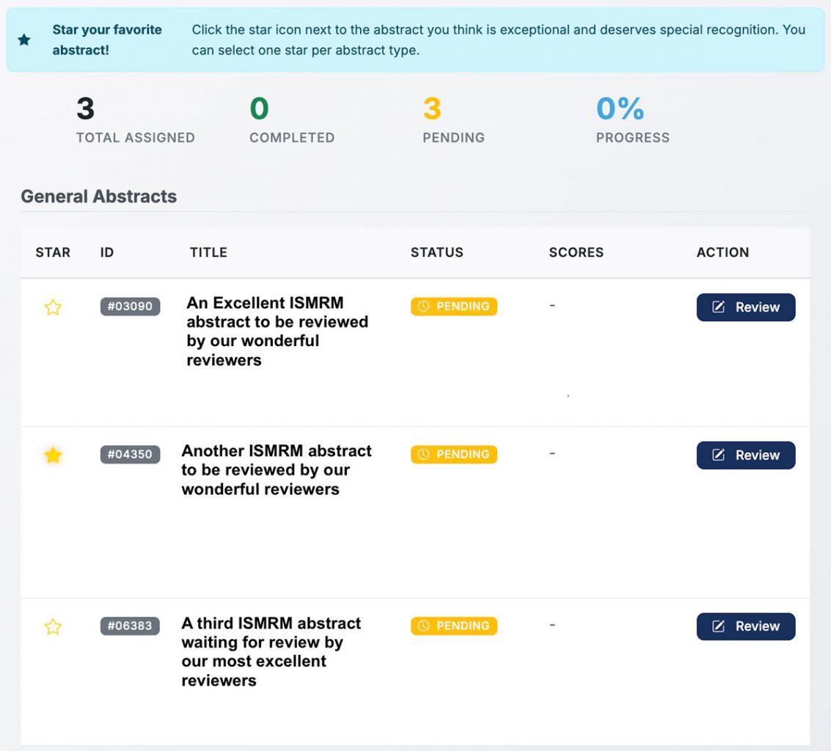Click the Total Assigned count of 3
The image size is (831, 751).
pyautogui.click(x=86, y=109)
